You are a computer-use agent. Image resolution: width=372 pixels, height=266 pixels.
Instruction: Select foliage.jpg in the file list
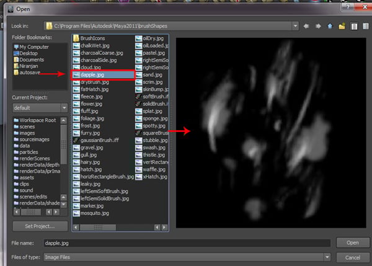click(x=89, y=118)
